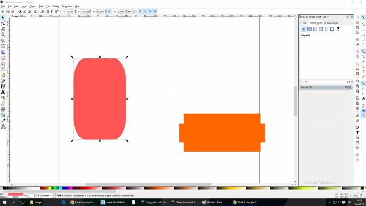Screen dimensions: 366x206
Task: Select the Node edit tool
Action: 3,24
